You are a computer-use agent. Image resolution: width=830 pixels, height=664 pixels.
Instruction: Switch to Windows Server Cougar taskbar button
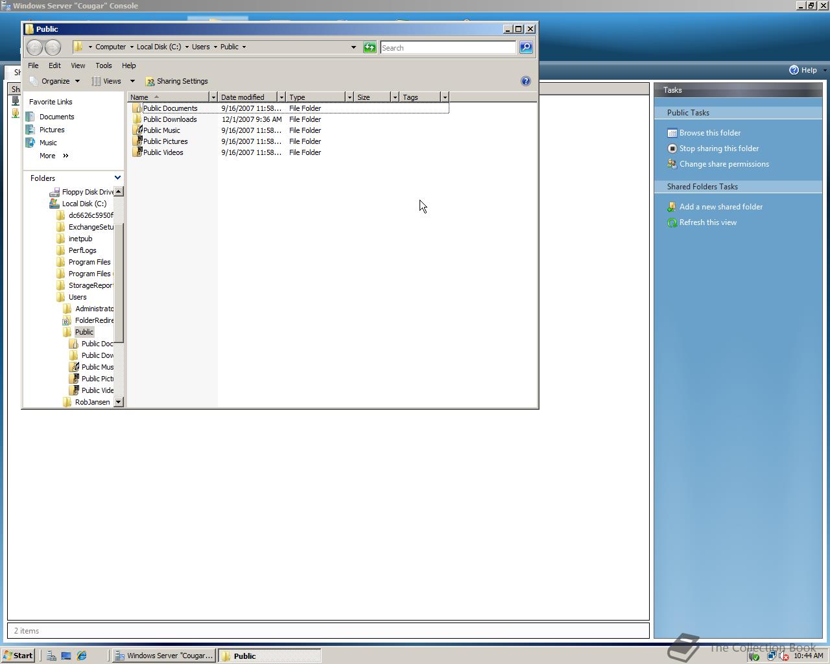pos(163,656)
